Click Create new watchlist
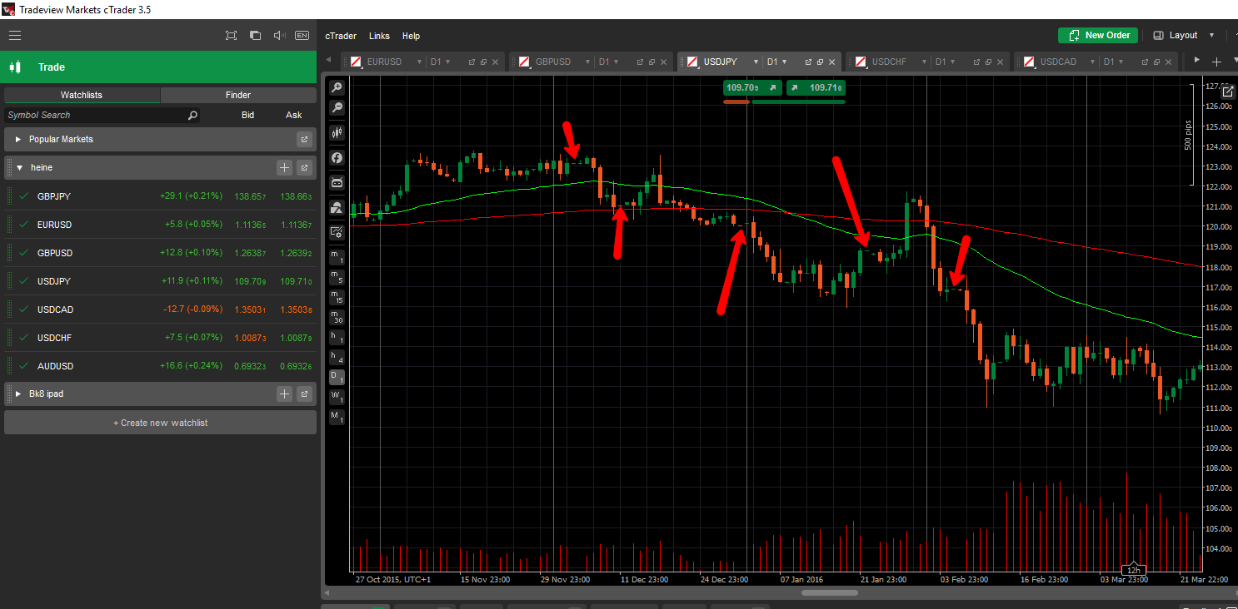This screenshot has height=609, width=1238. [x=160, y=422]
